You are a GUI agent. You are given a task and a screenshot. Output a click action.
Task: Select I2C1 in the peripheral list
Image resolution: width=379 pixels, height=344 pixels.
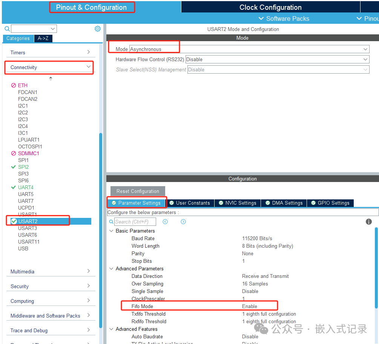23,106
